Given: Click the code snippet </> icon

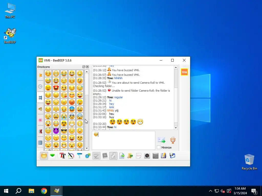Looking at the screenshot, I should click(139, 156).
